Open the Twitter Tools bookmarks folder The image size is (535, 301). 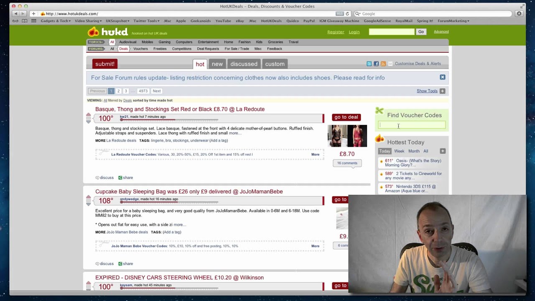pos(146,21)
